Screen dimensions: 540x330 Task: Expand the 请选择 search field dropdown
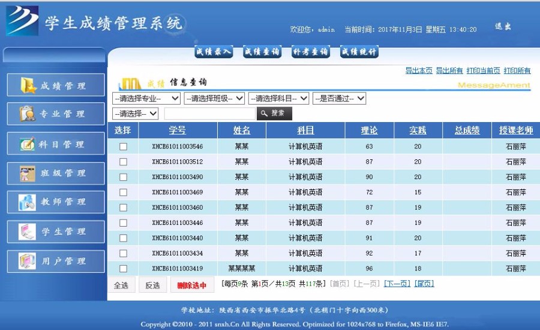(x=136, y=114)
